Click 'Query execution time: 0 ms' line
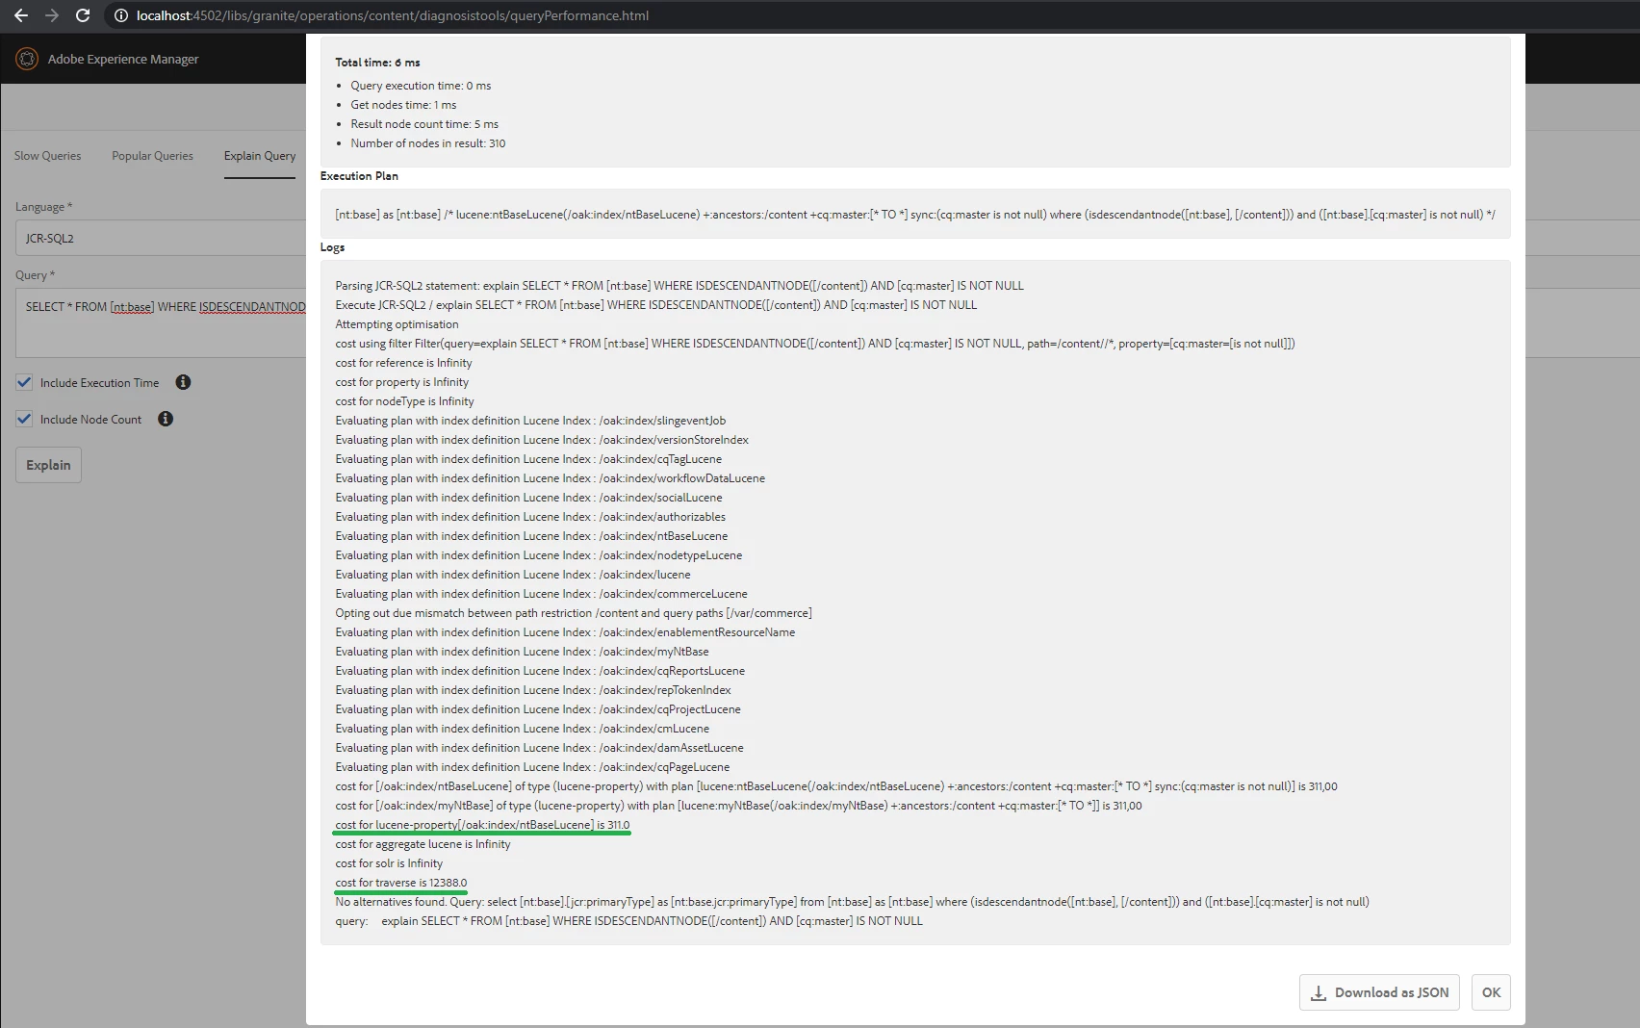Viewport: 1640px width, 1028px height. coord(421,86)
